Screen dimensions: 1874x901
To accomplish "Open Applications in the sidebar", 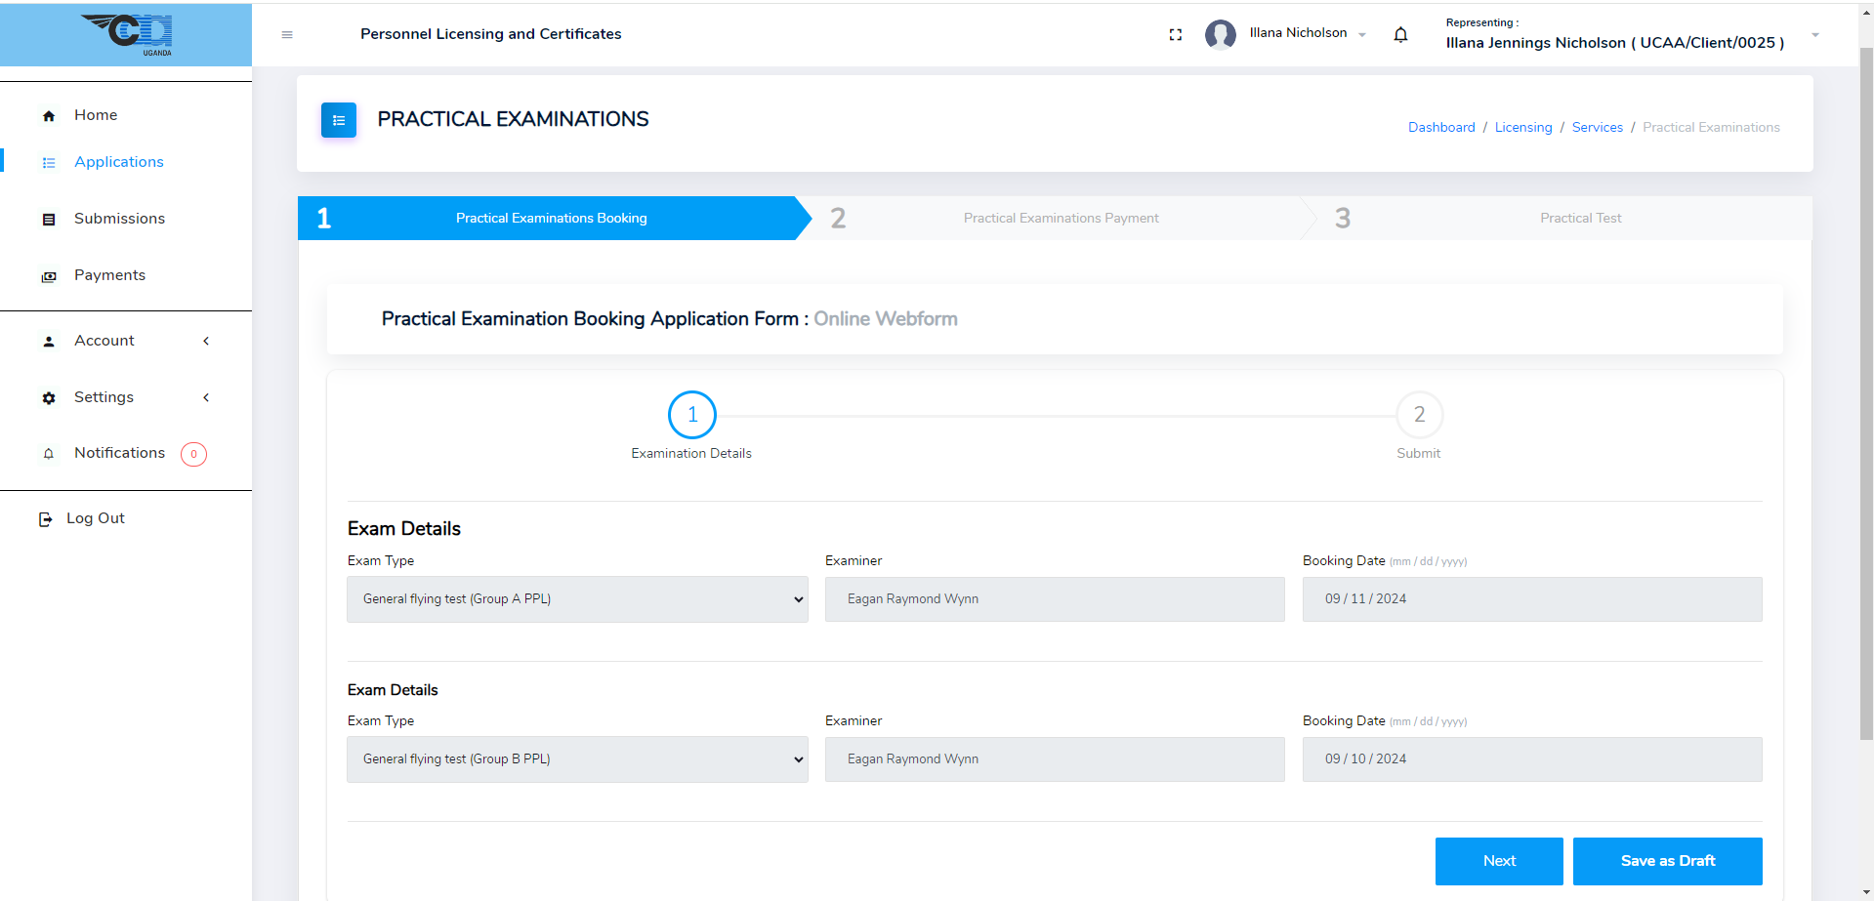I will (x=118, y=162).
